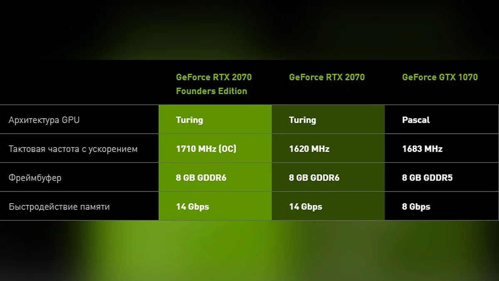Click the GeForce RTX 2070 Founders Edition header
The height and width of the screenshot is (281, 499).
(214, 84)
